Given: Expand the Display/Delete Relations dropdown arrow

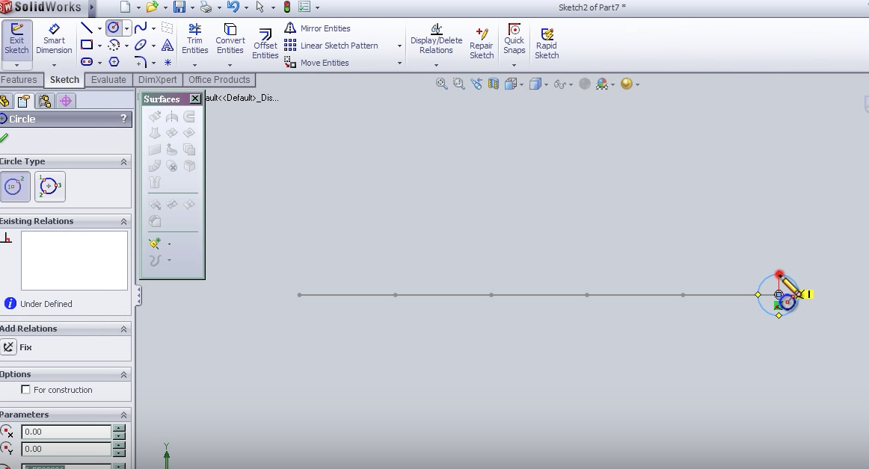Looking at the screenshot, I should pos(436,65).
